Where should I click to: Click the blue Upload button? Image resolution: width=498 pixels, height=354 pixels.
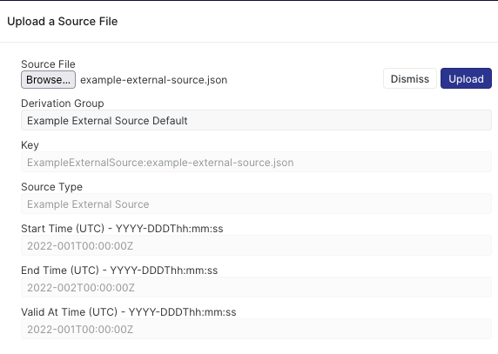466,78
